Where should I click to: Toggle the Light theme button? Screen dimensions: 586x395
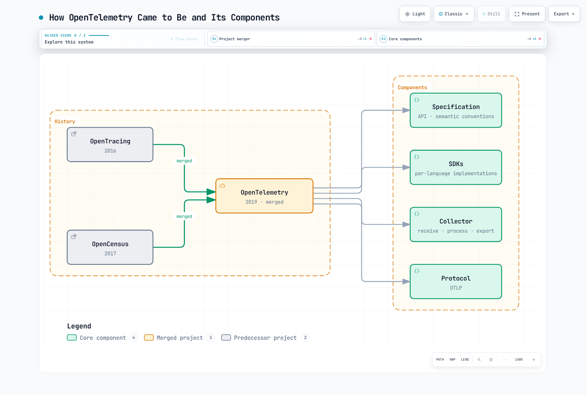click(x=415, y=14)
